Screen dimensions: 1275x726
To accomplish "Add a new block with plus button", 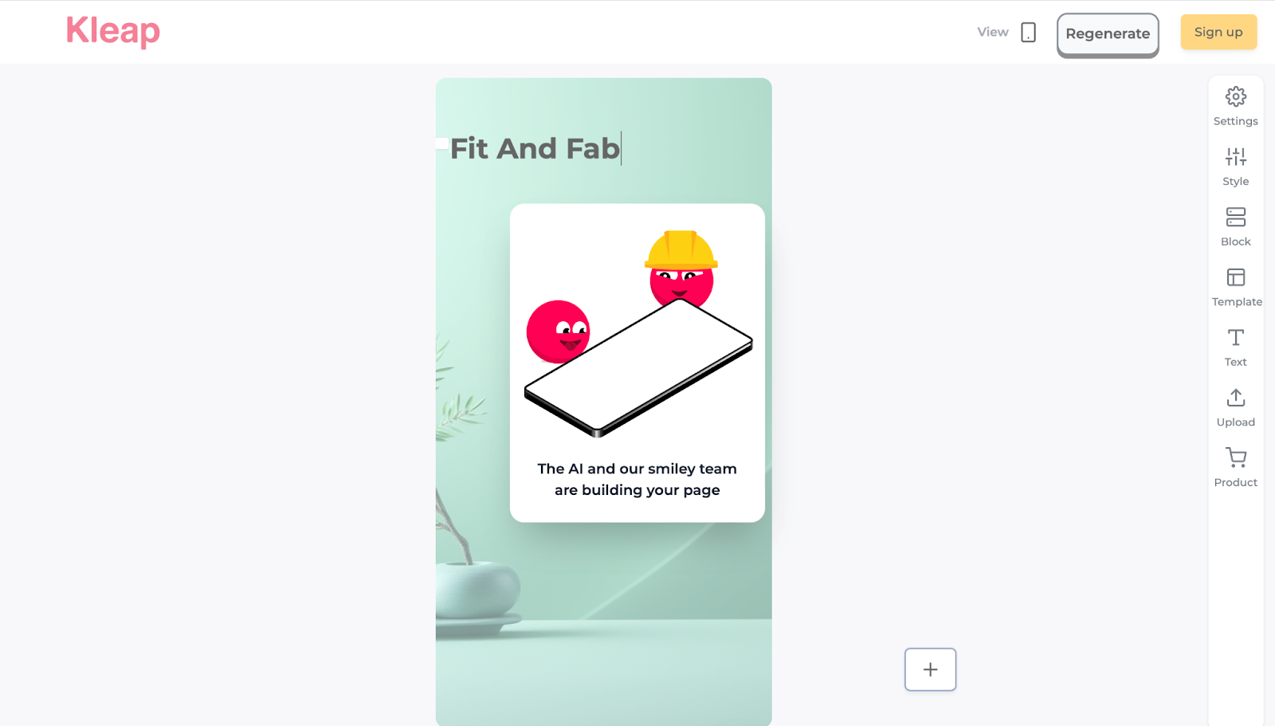I will (930, 669).
